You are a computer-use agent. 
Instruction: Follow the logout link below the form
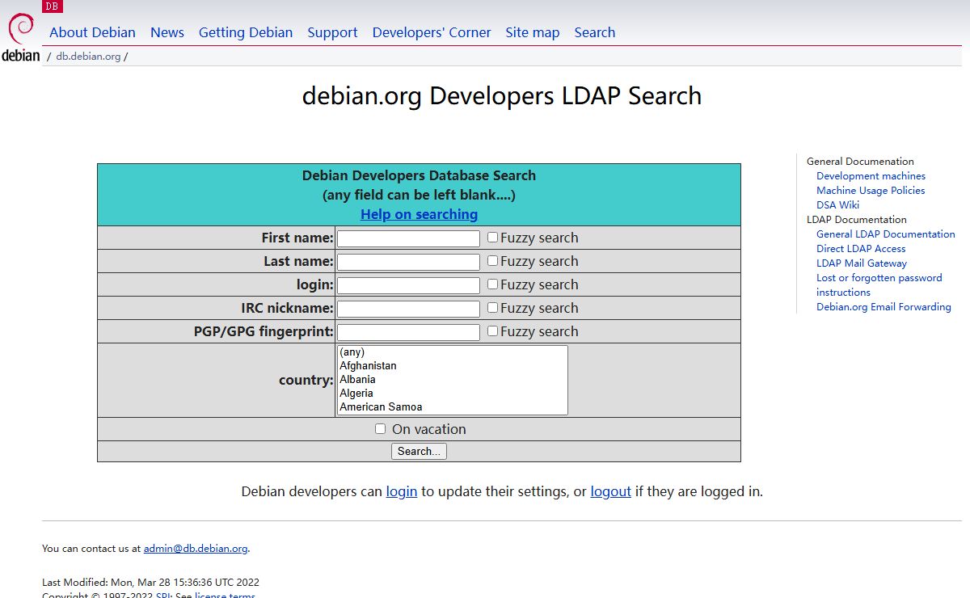coord(610,491)
